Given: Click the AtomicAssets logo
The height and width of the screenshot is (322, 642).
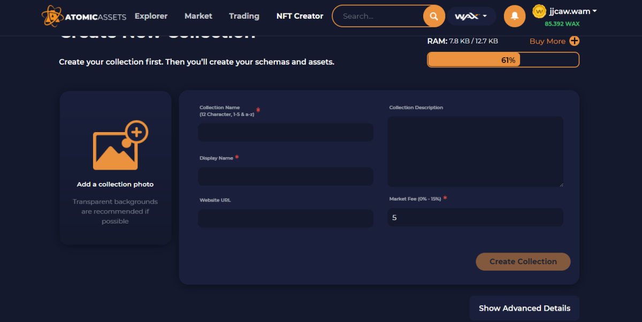Looking at the screenshot, I should coord(84,16).
